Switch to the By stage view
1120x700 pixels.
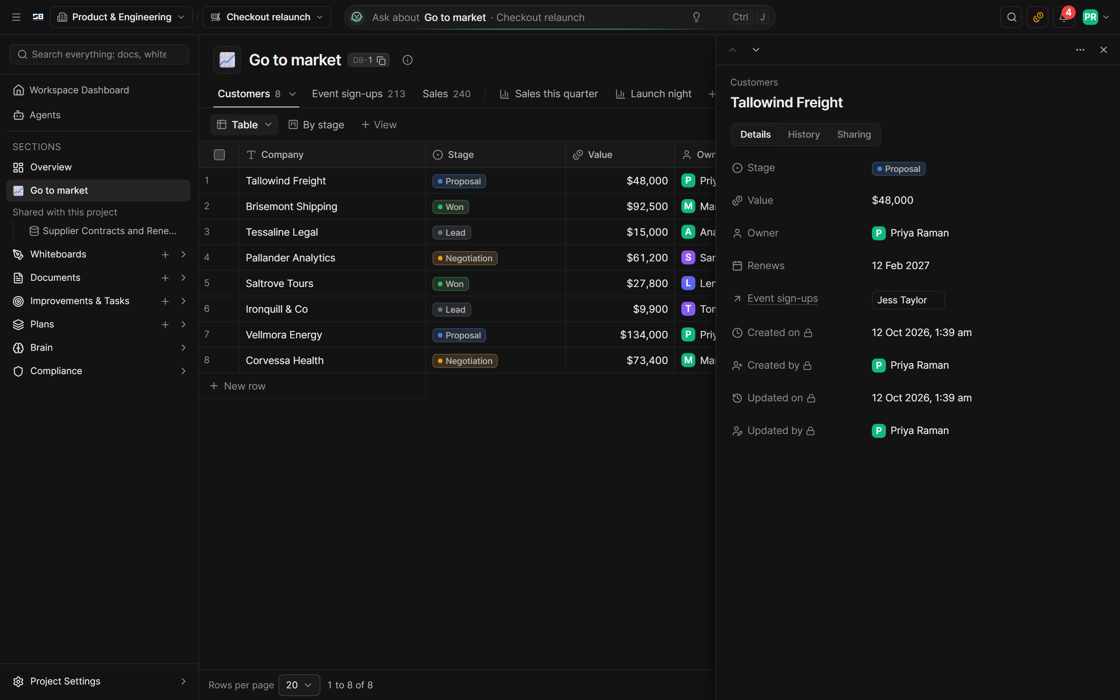pyautogui.click(x=317, y=124)
